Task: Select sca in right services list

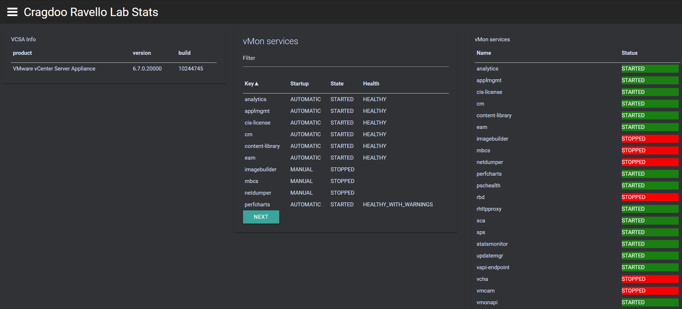Action: [x=481, y=221]
